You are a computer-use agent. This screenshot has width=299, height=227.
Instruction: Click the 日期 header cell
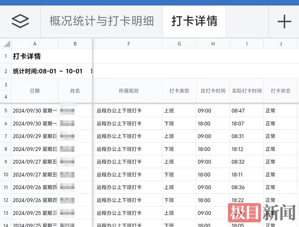35,91
